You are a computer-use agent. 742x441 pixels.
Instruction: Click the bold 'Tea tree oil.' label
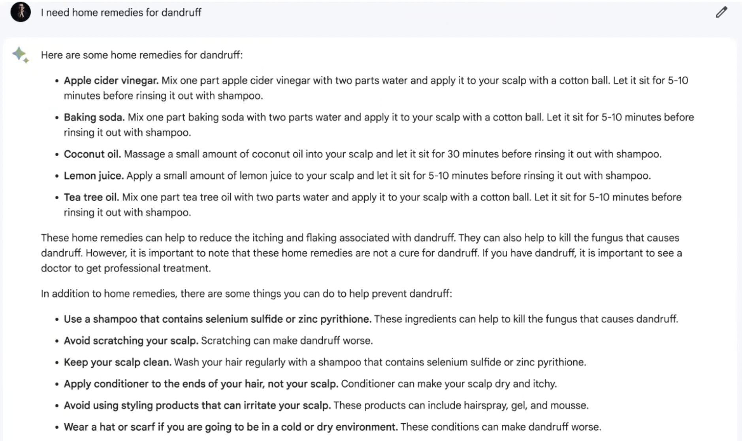coord(91,197)
